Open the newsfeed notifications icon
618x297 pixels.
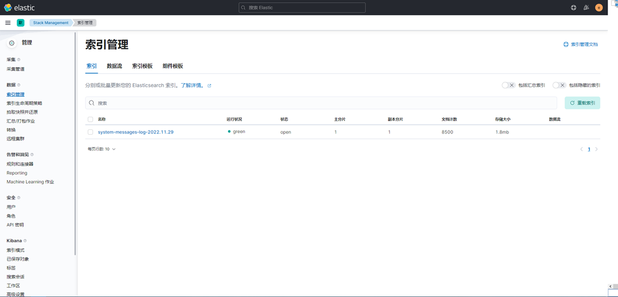[x=586, y=8]
